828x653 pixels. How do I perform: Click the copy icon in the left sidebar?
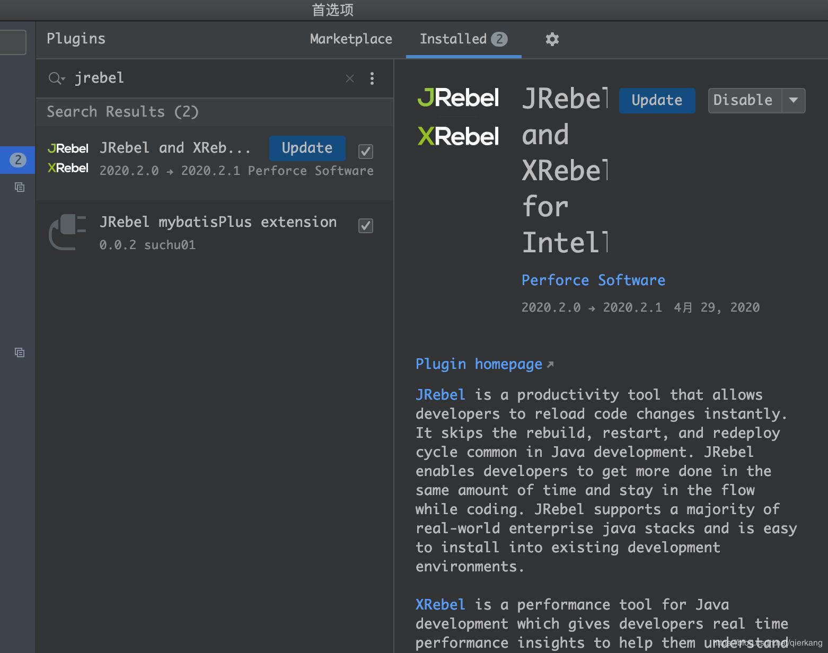19,187
